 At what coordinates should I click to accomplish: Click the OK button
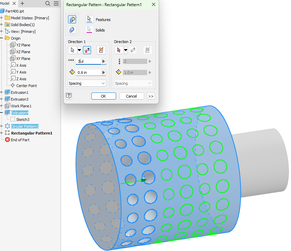(104, 96)
